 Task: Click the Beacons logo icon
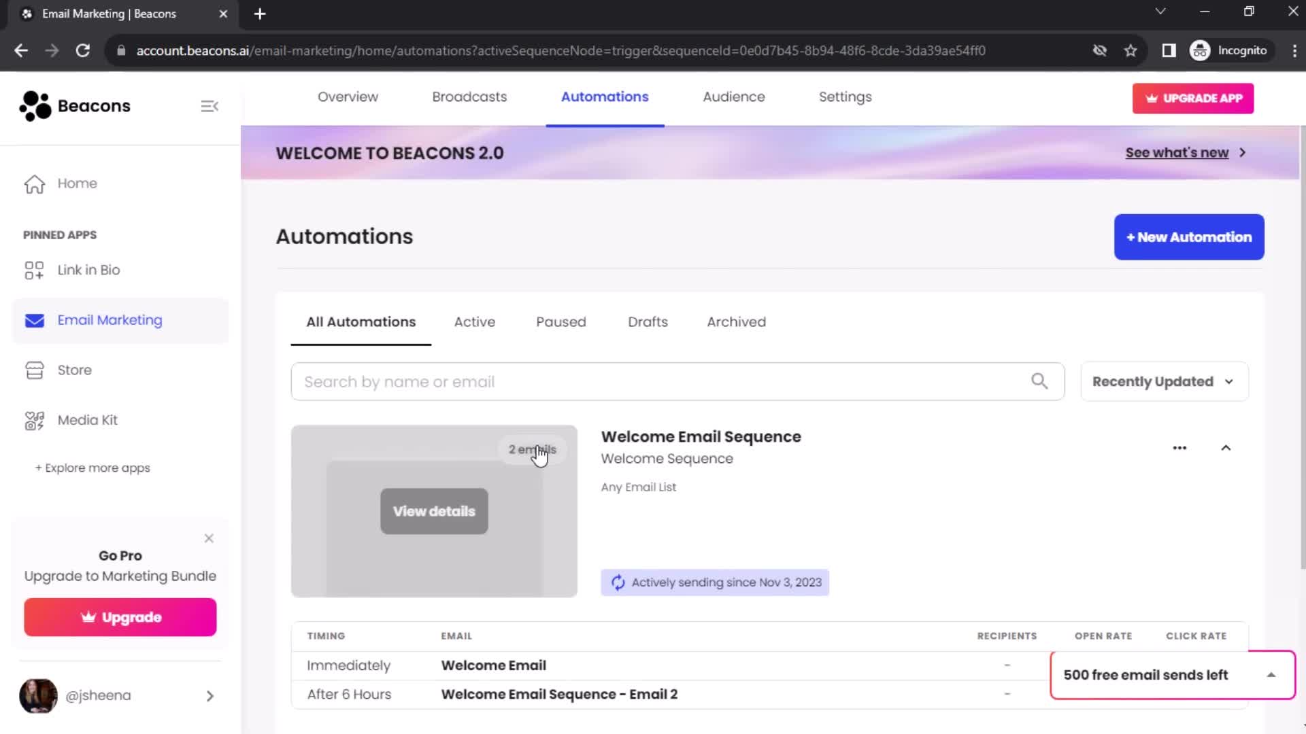pos(32,106)
